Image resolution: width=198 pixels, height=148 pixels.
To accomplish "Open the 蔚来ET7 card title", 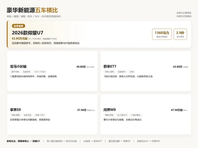I will point(110,67).
